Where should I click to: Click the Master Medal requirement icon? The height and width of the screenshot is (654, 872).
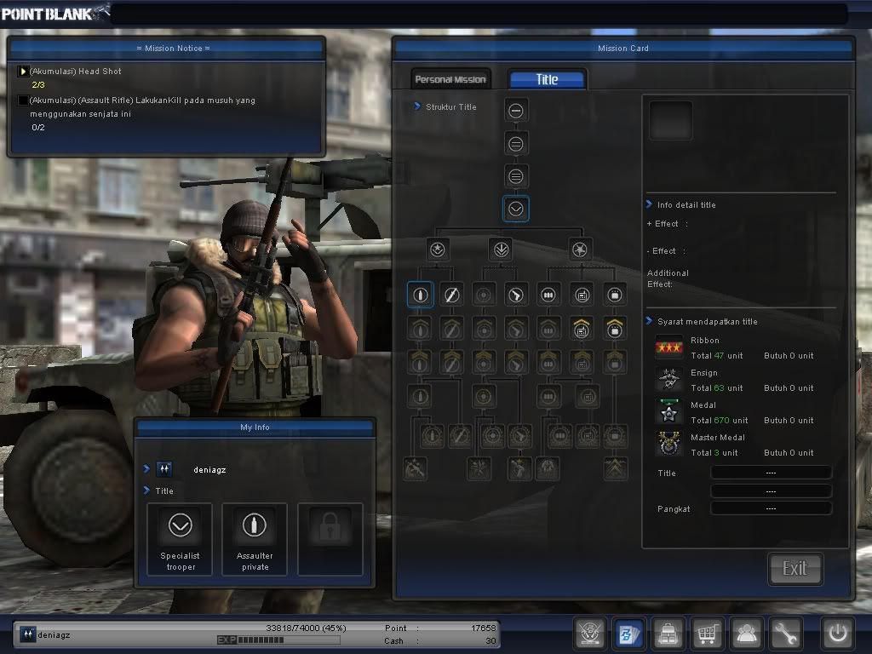pos(669,445)
